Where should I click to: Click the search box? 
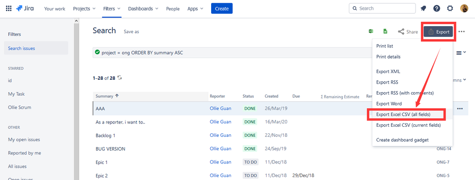(382, 9)
